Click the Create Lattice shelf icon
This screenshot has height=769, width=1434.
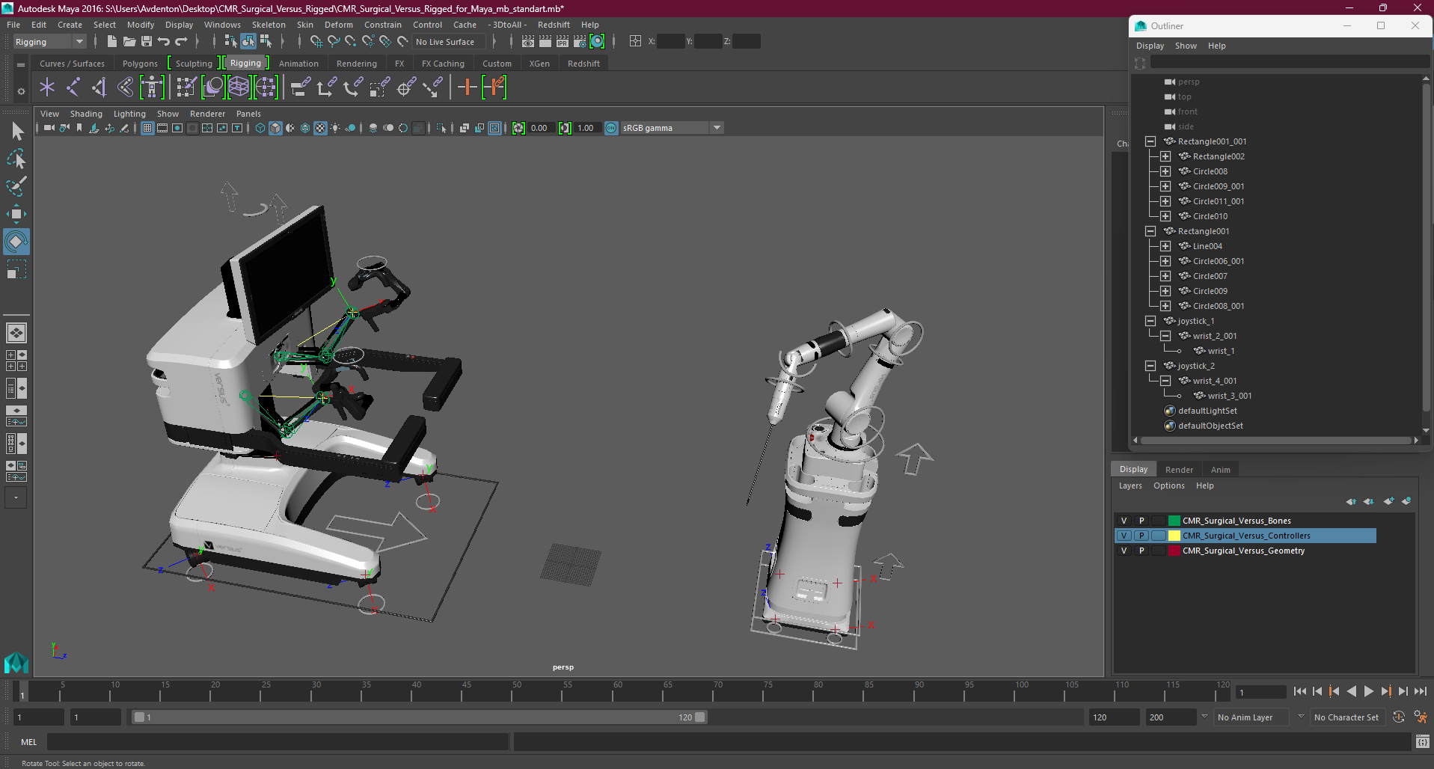coord(239,88)
